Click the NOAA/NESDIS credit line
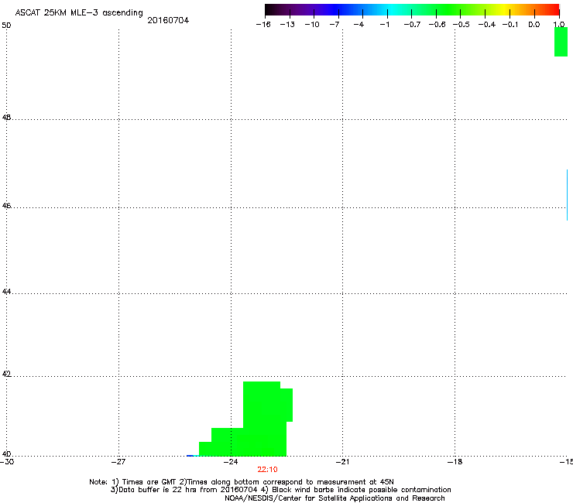 pyautogui.click(x=335, y=498)
